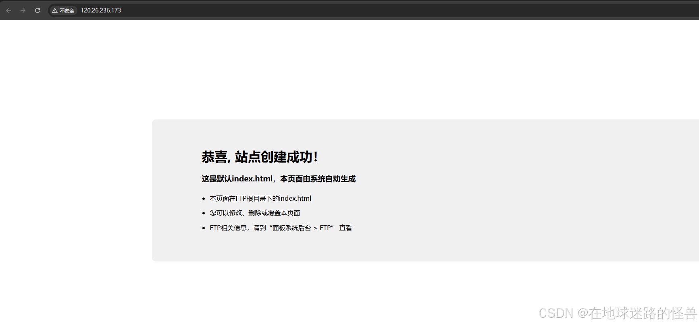This screenshot has height=325, width=699.
Task: Click the line 本页面在FTP根目录下的index.html
Action: point(260,198)
